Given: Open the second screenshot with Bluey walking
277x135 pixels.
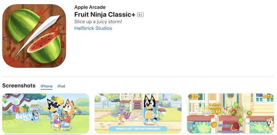Looking at the screenshot, I should (x=138, y=113).
